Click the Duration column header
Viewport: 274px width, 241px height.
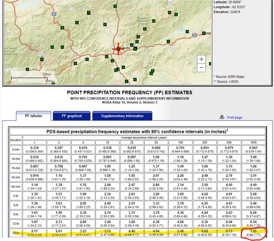[16, 140]
